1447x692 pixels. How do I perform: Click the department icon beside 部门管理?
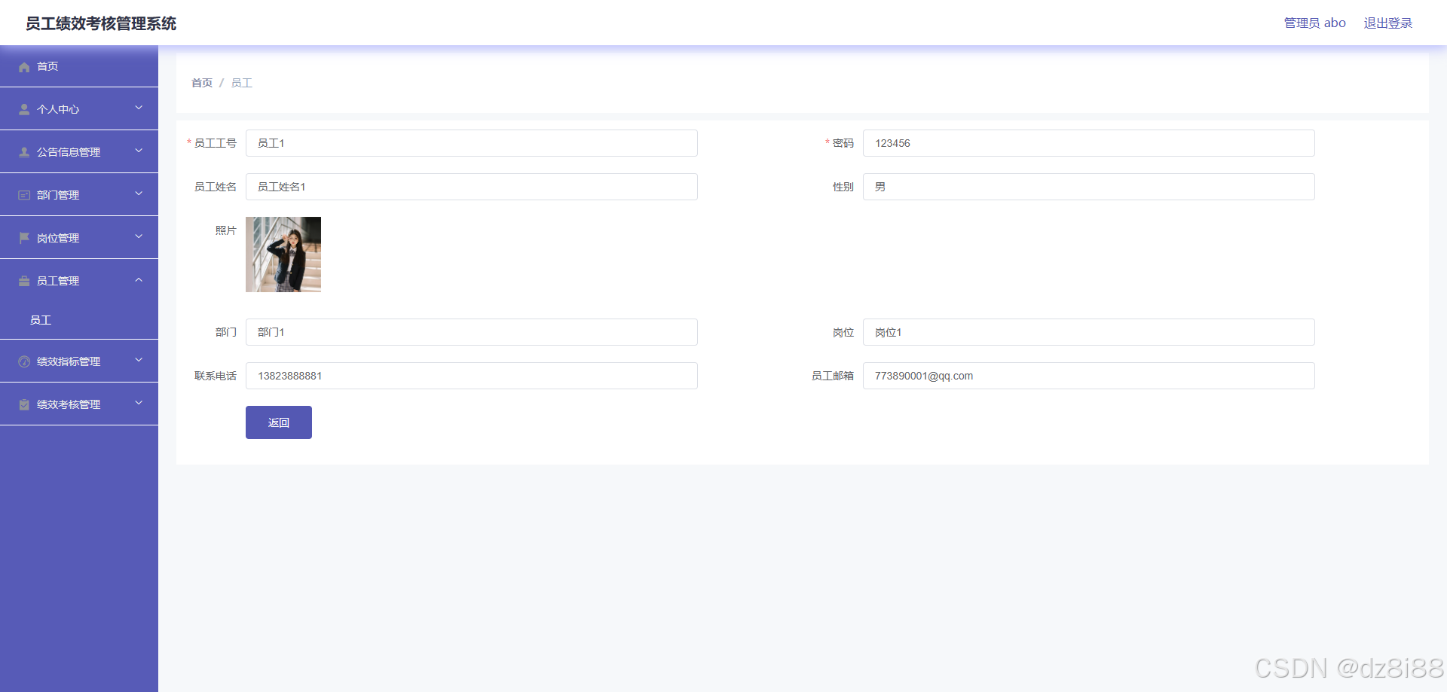point(23,194)
